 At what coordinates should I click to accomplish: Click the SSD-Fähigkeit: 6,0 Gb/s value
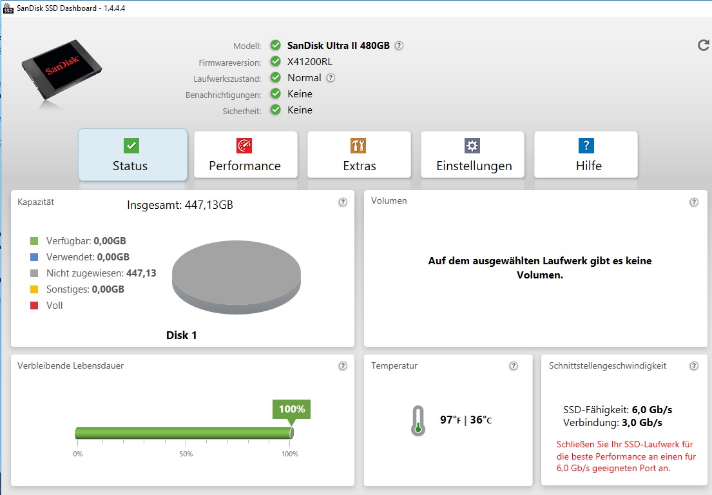[617, 410]
